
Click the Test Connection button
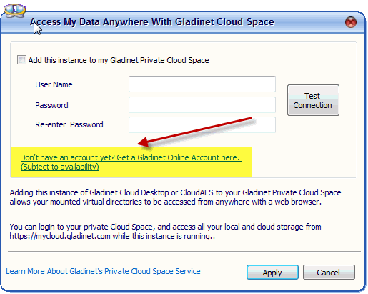(x=313, y=100)
